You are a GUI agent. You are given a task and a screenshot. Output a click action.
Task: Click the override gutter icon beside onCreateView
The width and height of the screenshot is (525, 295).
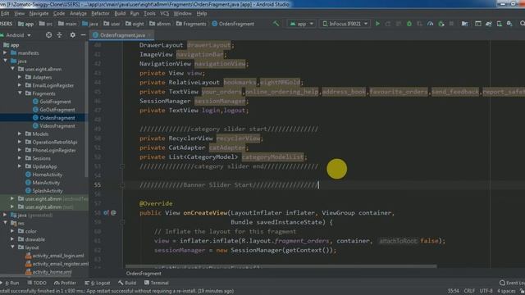point(106,213)
